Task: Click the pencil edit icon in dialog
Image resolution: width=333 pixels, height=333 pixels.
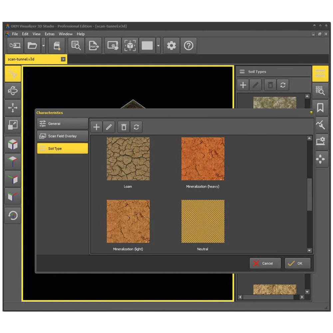Action: coord(109,127)
